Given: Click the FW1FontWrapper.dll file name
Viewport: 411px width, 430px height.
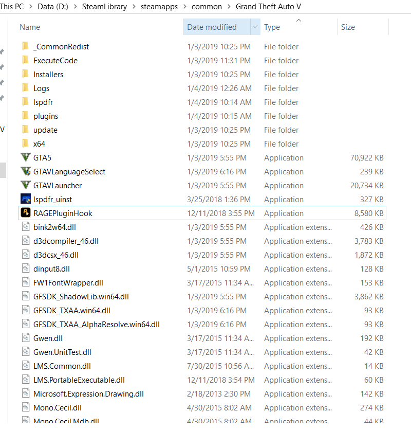Looking at the screenshot, I should (68, 283).
